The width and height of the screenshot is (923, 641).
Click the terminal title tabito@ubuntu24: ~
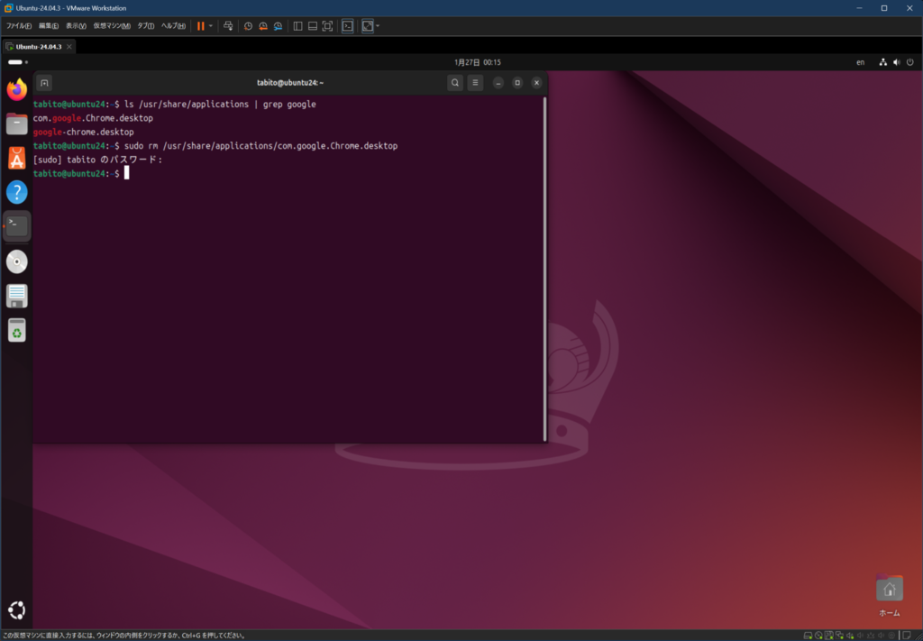click(x=290, y=83)
